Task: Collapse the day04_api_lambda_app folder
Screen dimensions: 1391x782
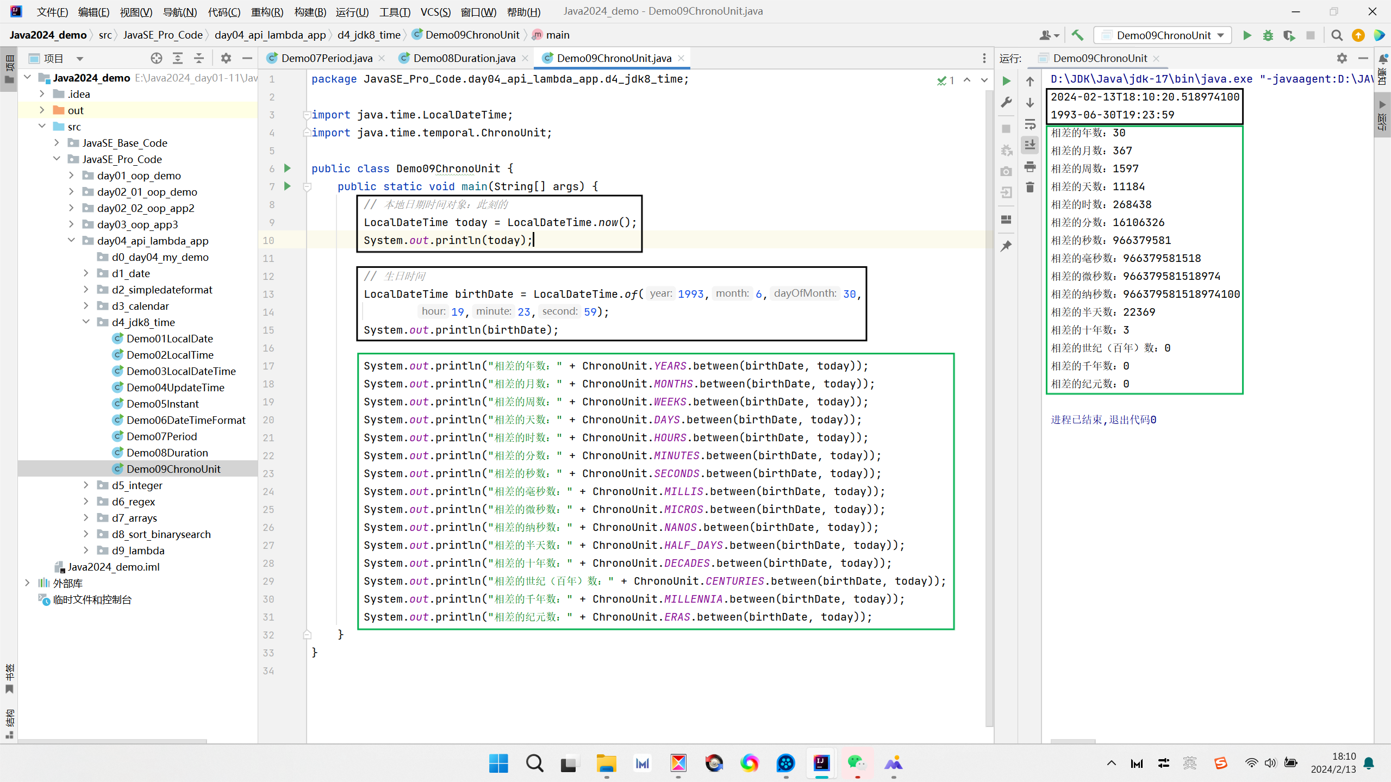Action: click(x=71, y=241)
